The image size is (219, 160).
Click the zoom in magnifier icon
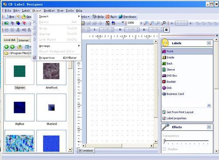[x=146, y=23]
